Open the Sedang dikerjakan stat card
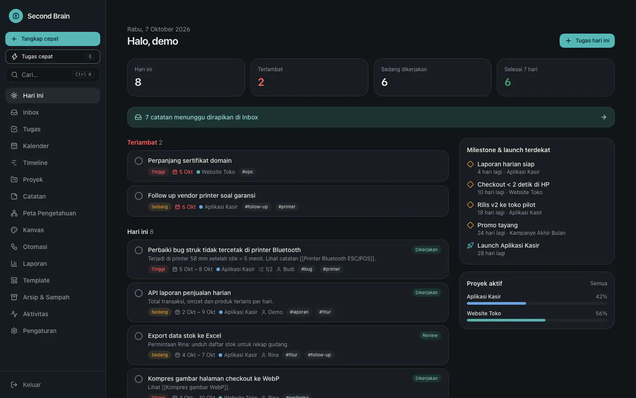 pyautogui.click(x=432, y=77)
